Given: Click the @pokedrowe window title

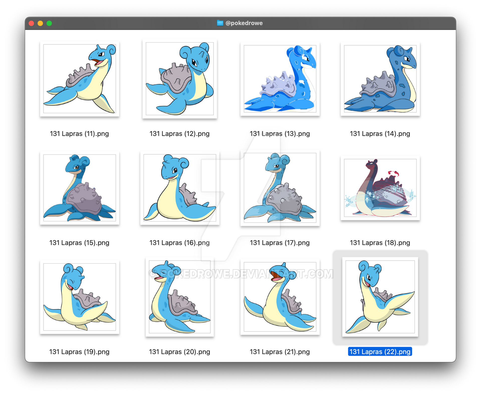Looking at the screenshot, I should pos(244,23).
